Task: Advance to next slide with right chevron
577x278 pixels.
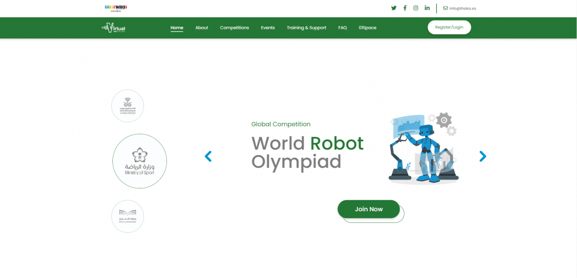Action: 483,156
